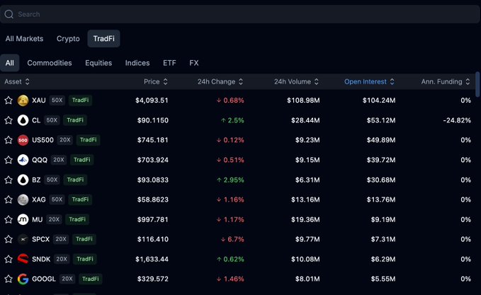
Task: Sort by 24h Change column
Action: pyautogui.click(x=220, y=81)
